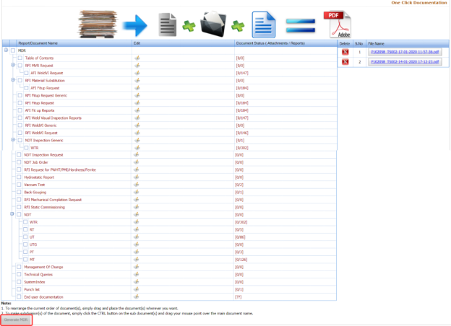451x326 pixels.
Task: Collapse the MDR root tree node
Action: coord(6,50)
